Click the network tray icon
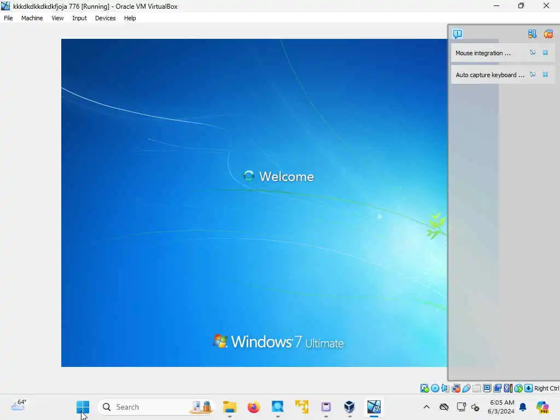This screenshot has height=420, width=560. coord(461,407)
